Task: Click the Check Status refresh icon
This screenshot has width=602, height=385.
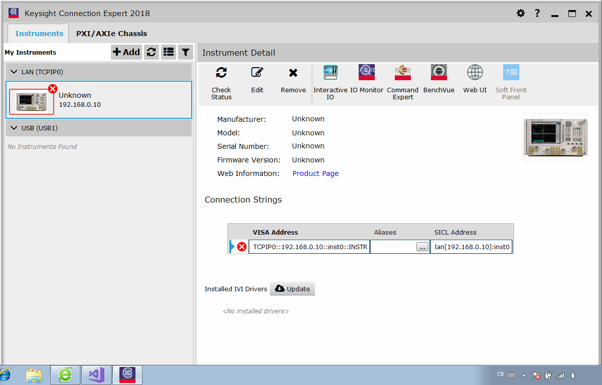Action: (221, 72)
